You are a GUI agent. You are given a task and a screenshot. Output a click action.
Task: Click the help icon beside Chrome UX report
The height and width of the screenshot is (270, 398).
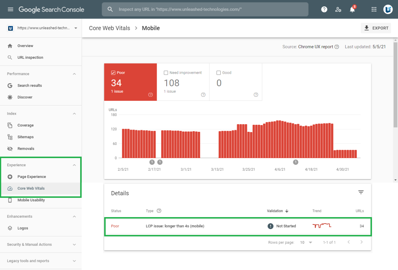point(337,47)
